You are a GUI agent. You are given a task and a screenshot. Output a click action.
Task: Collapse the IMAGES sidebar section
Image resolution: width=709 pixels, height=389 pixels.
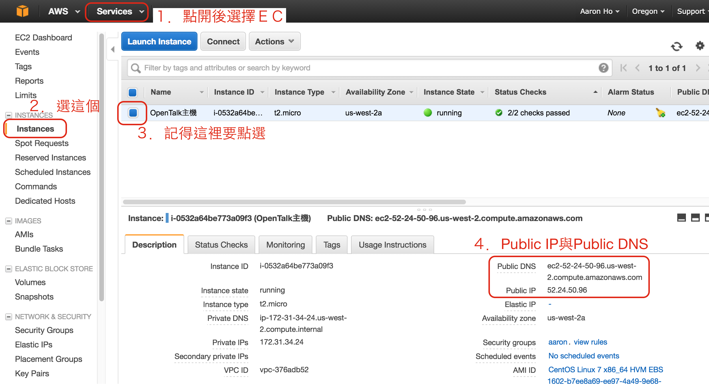9,221
